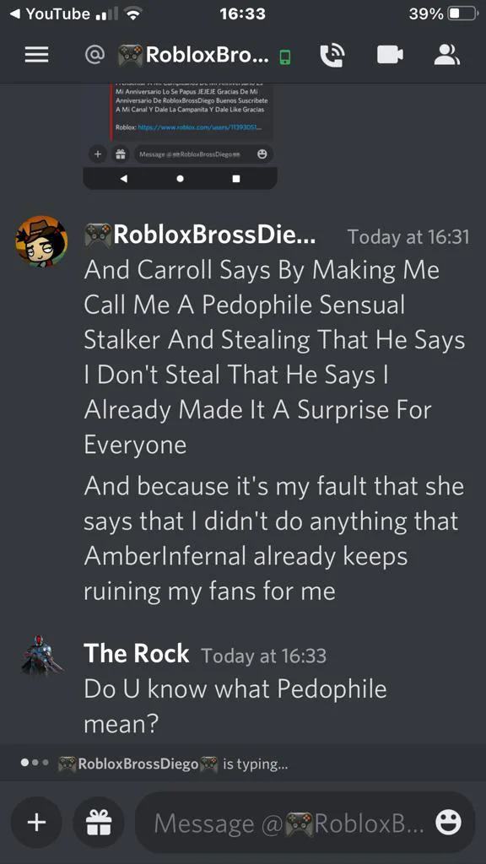Open the emoji picker smiley
This screenshot has width=486, height=864.
pyautogui.click(x=448, y=822)
